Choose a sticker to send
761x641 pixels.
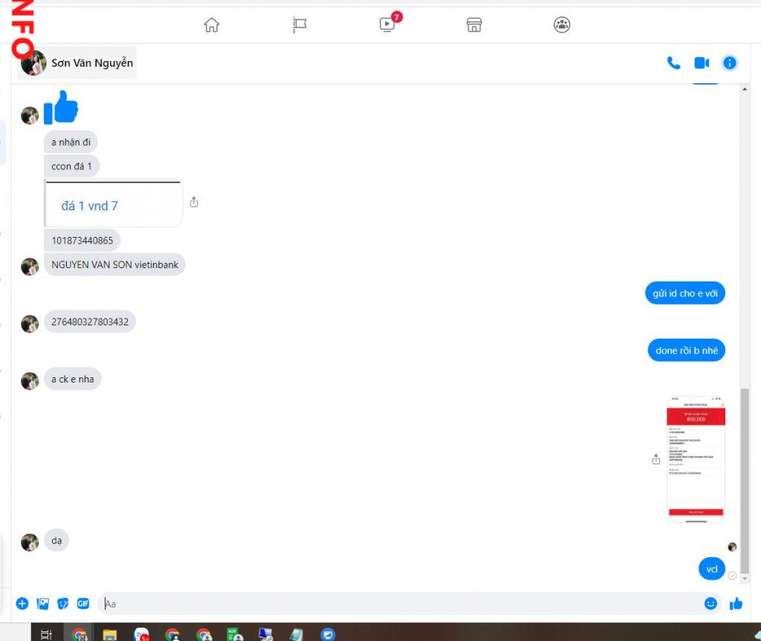(63, 604)
